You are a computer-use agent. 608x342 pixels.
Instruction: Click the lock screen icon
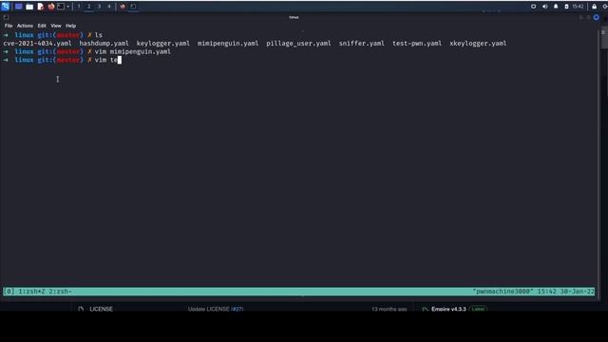[594, 7]
